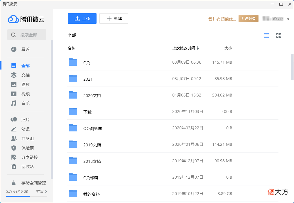
Task: Click the 3.89 GB size value
Action: point(225,194)
